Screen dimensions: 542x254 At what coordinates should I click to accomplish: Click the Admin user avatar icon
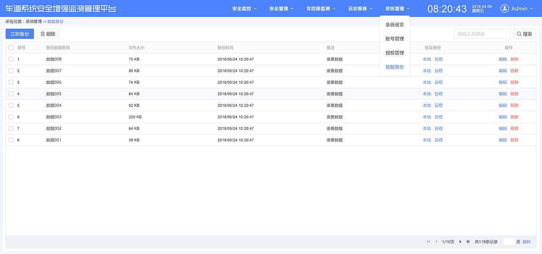pos(505,8)
